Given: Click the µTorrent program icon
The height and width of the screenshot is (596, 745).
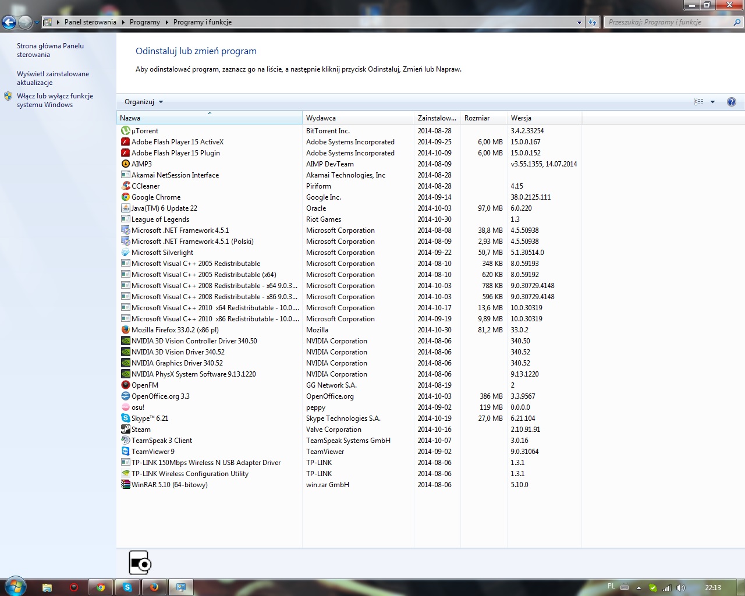Looking at the screenshot, I should [125, 131].
